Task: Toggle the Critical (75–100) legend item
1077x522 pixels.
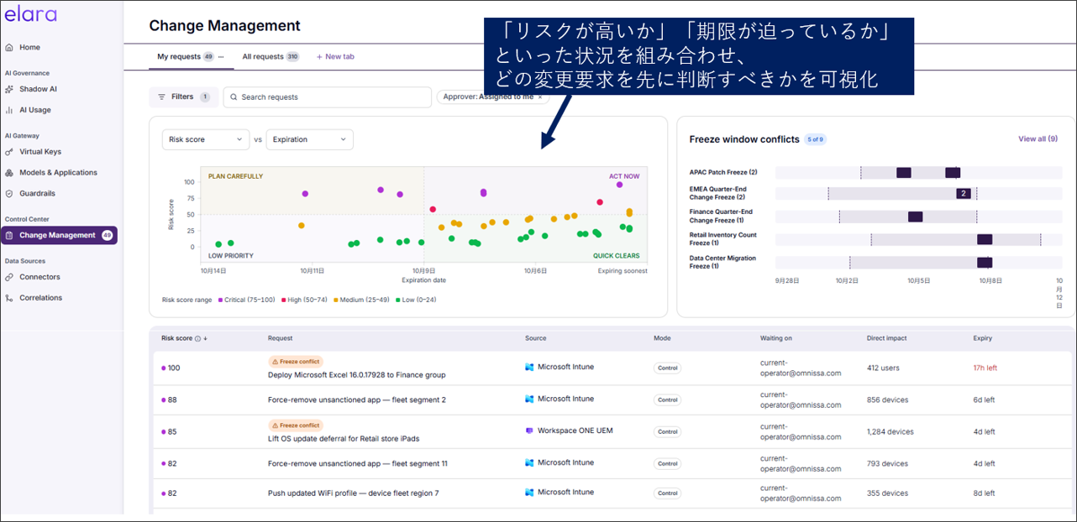Action: [247, 300]
